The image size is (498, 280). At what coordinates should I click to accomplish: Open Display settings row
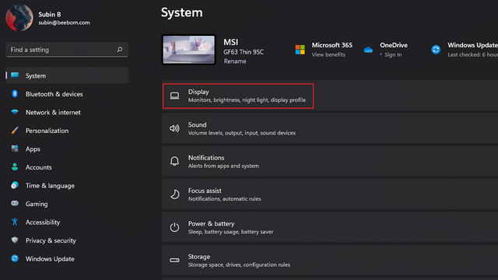point(330,96)
